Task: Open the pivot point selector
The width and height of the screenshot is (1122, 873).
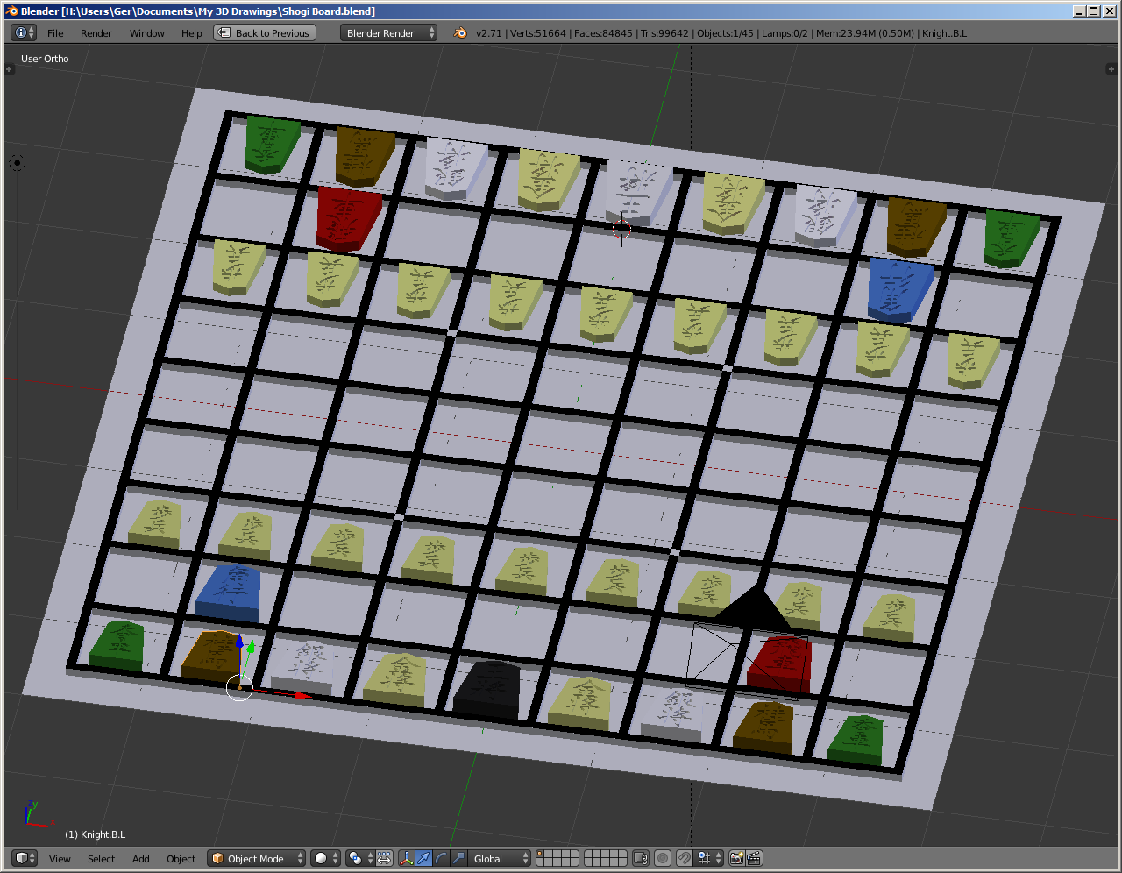Action: click(359, 858)
